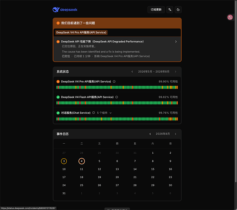Click the V4 Pro uptime bar
This screenshot has height=210, width=237.
(x=117, y=87)
